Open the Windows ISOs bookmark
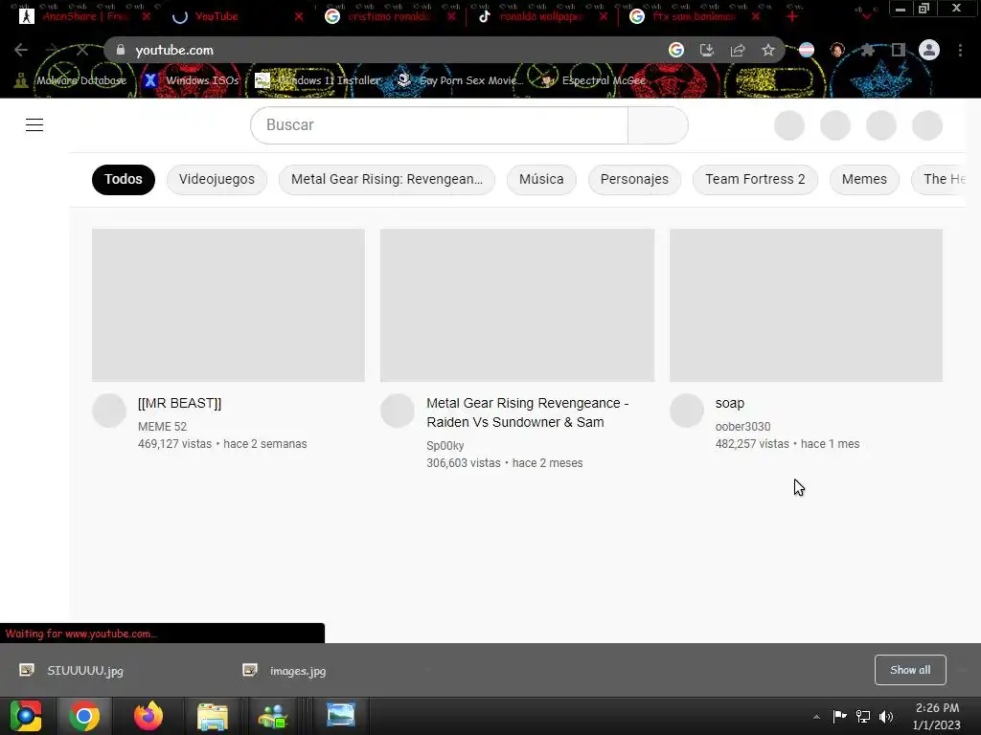The width and height of the screenshot is (981, 735). coord(191,80)
